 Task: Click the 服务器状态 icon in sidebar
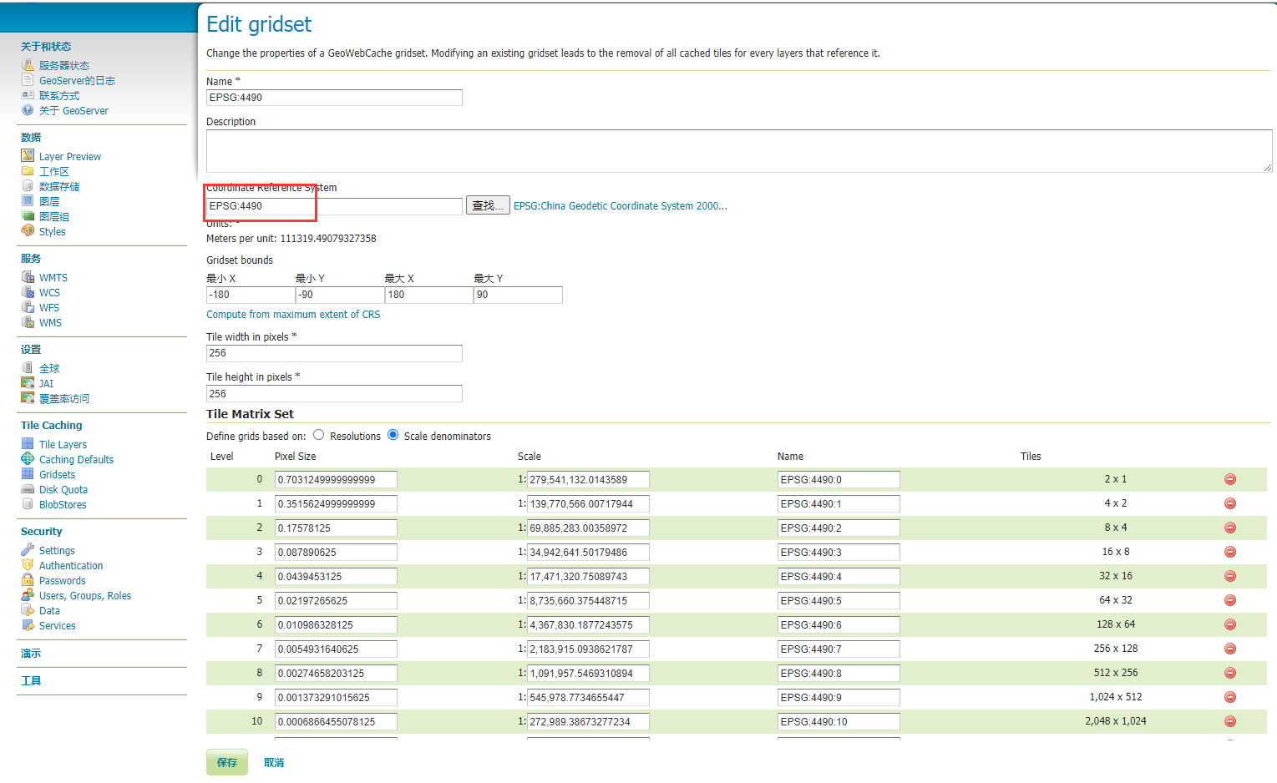[28, 65]
